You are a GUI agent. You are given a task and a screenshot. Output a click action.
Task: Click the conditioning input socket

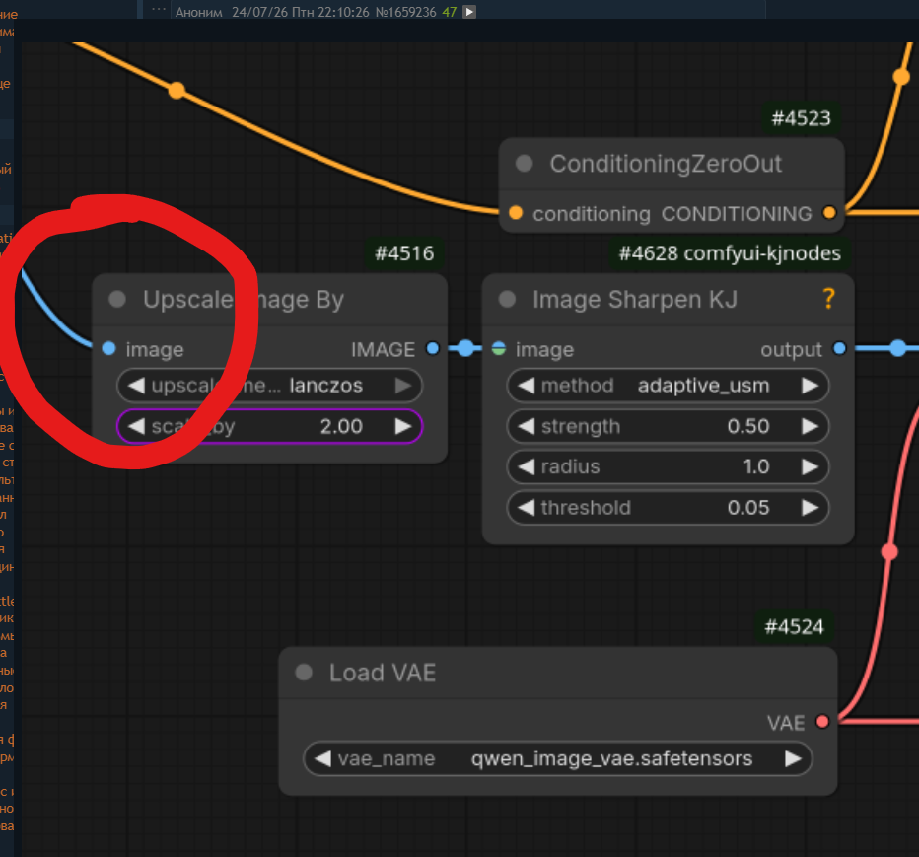click(x=516, y=213)
